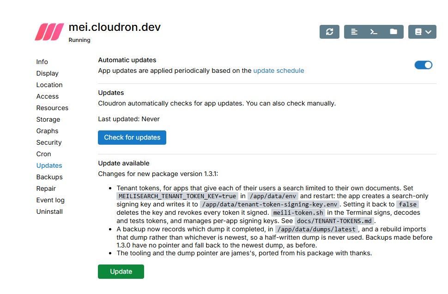448x294 pixels.
Task: Go to the Display section
Action: point(48,73)
